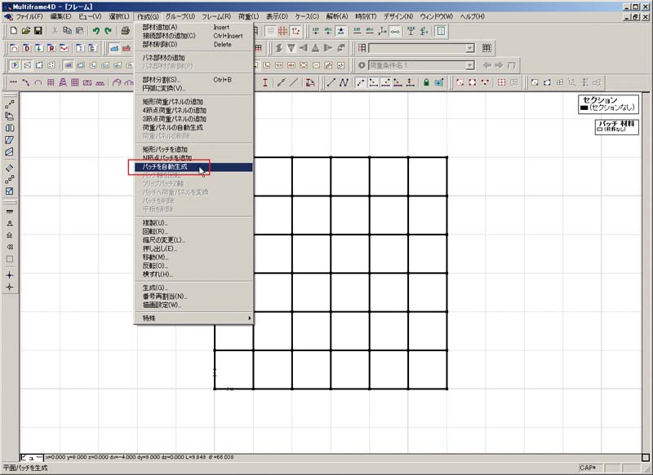Select 押し出し(E)... menu entry

(x=193, y=249)
